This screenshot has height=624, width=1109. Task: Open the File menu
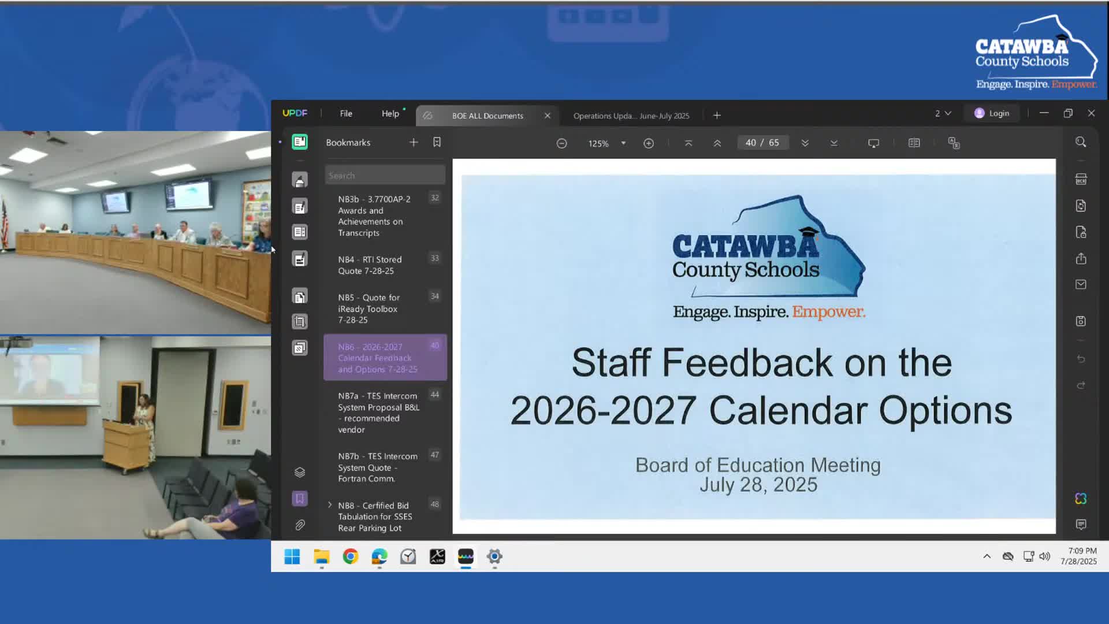tap(346, 114)
